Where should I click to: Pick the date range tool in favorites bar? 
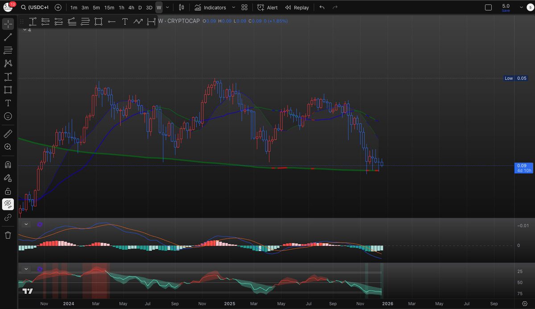coord(152,21)
